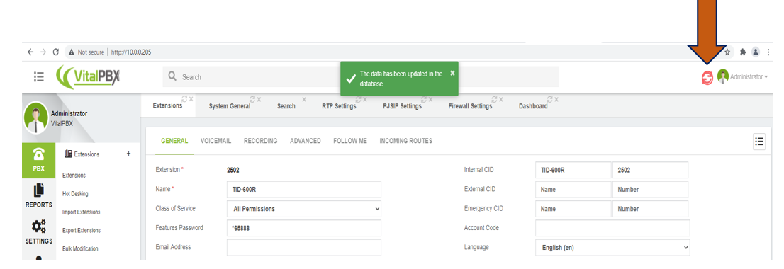This screenshot has width=784, height=269.
Task: Click the browser forward arrow
Action: (x=43, y=52)
